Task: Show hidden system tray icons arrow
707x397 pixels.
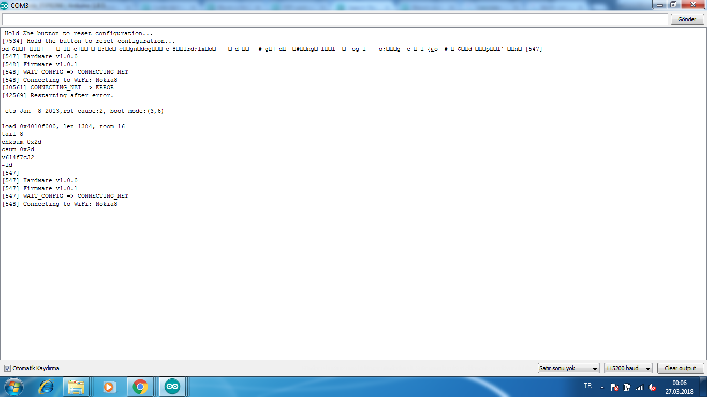Action: point(602,387)
